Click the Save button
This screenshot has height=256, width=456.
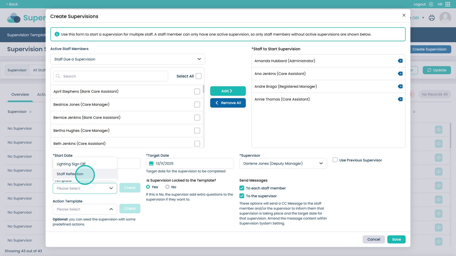396,240
